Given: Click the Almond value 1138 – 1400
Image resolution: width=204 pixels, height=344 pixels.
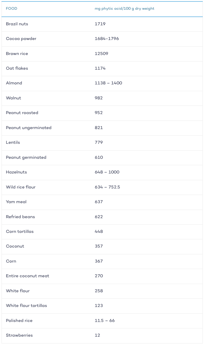Looking at the screenshot, I should pos(108,83).
